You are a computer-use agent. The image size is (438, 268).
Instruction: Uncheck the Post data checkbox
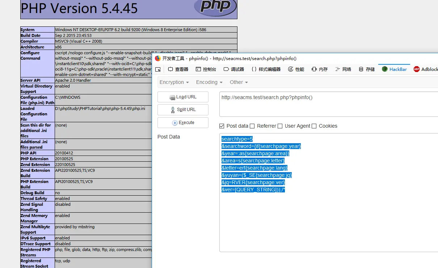click(222, 126)
